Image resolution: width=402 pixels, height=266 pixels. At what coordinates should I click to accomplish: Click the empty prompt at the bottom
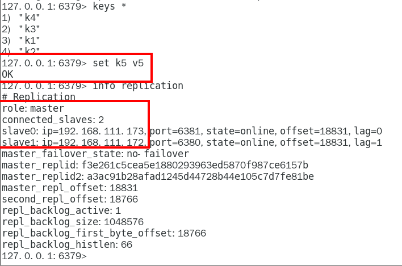(44, 256)
